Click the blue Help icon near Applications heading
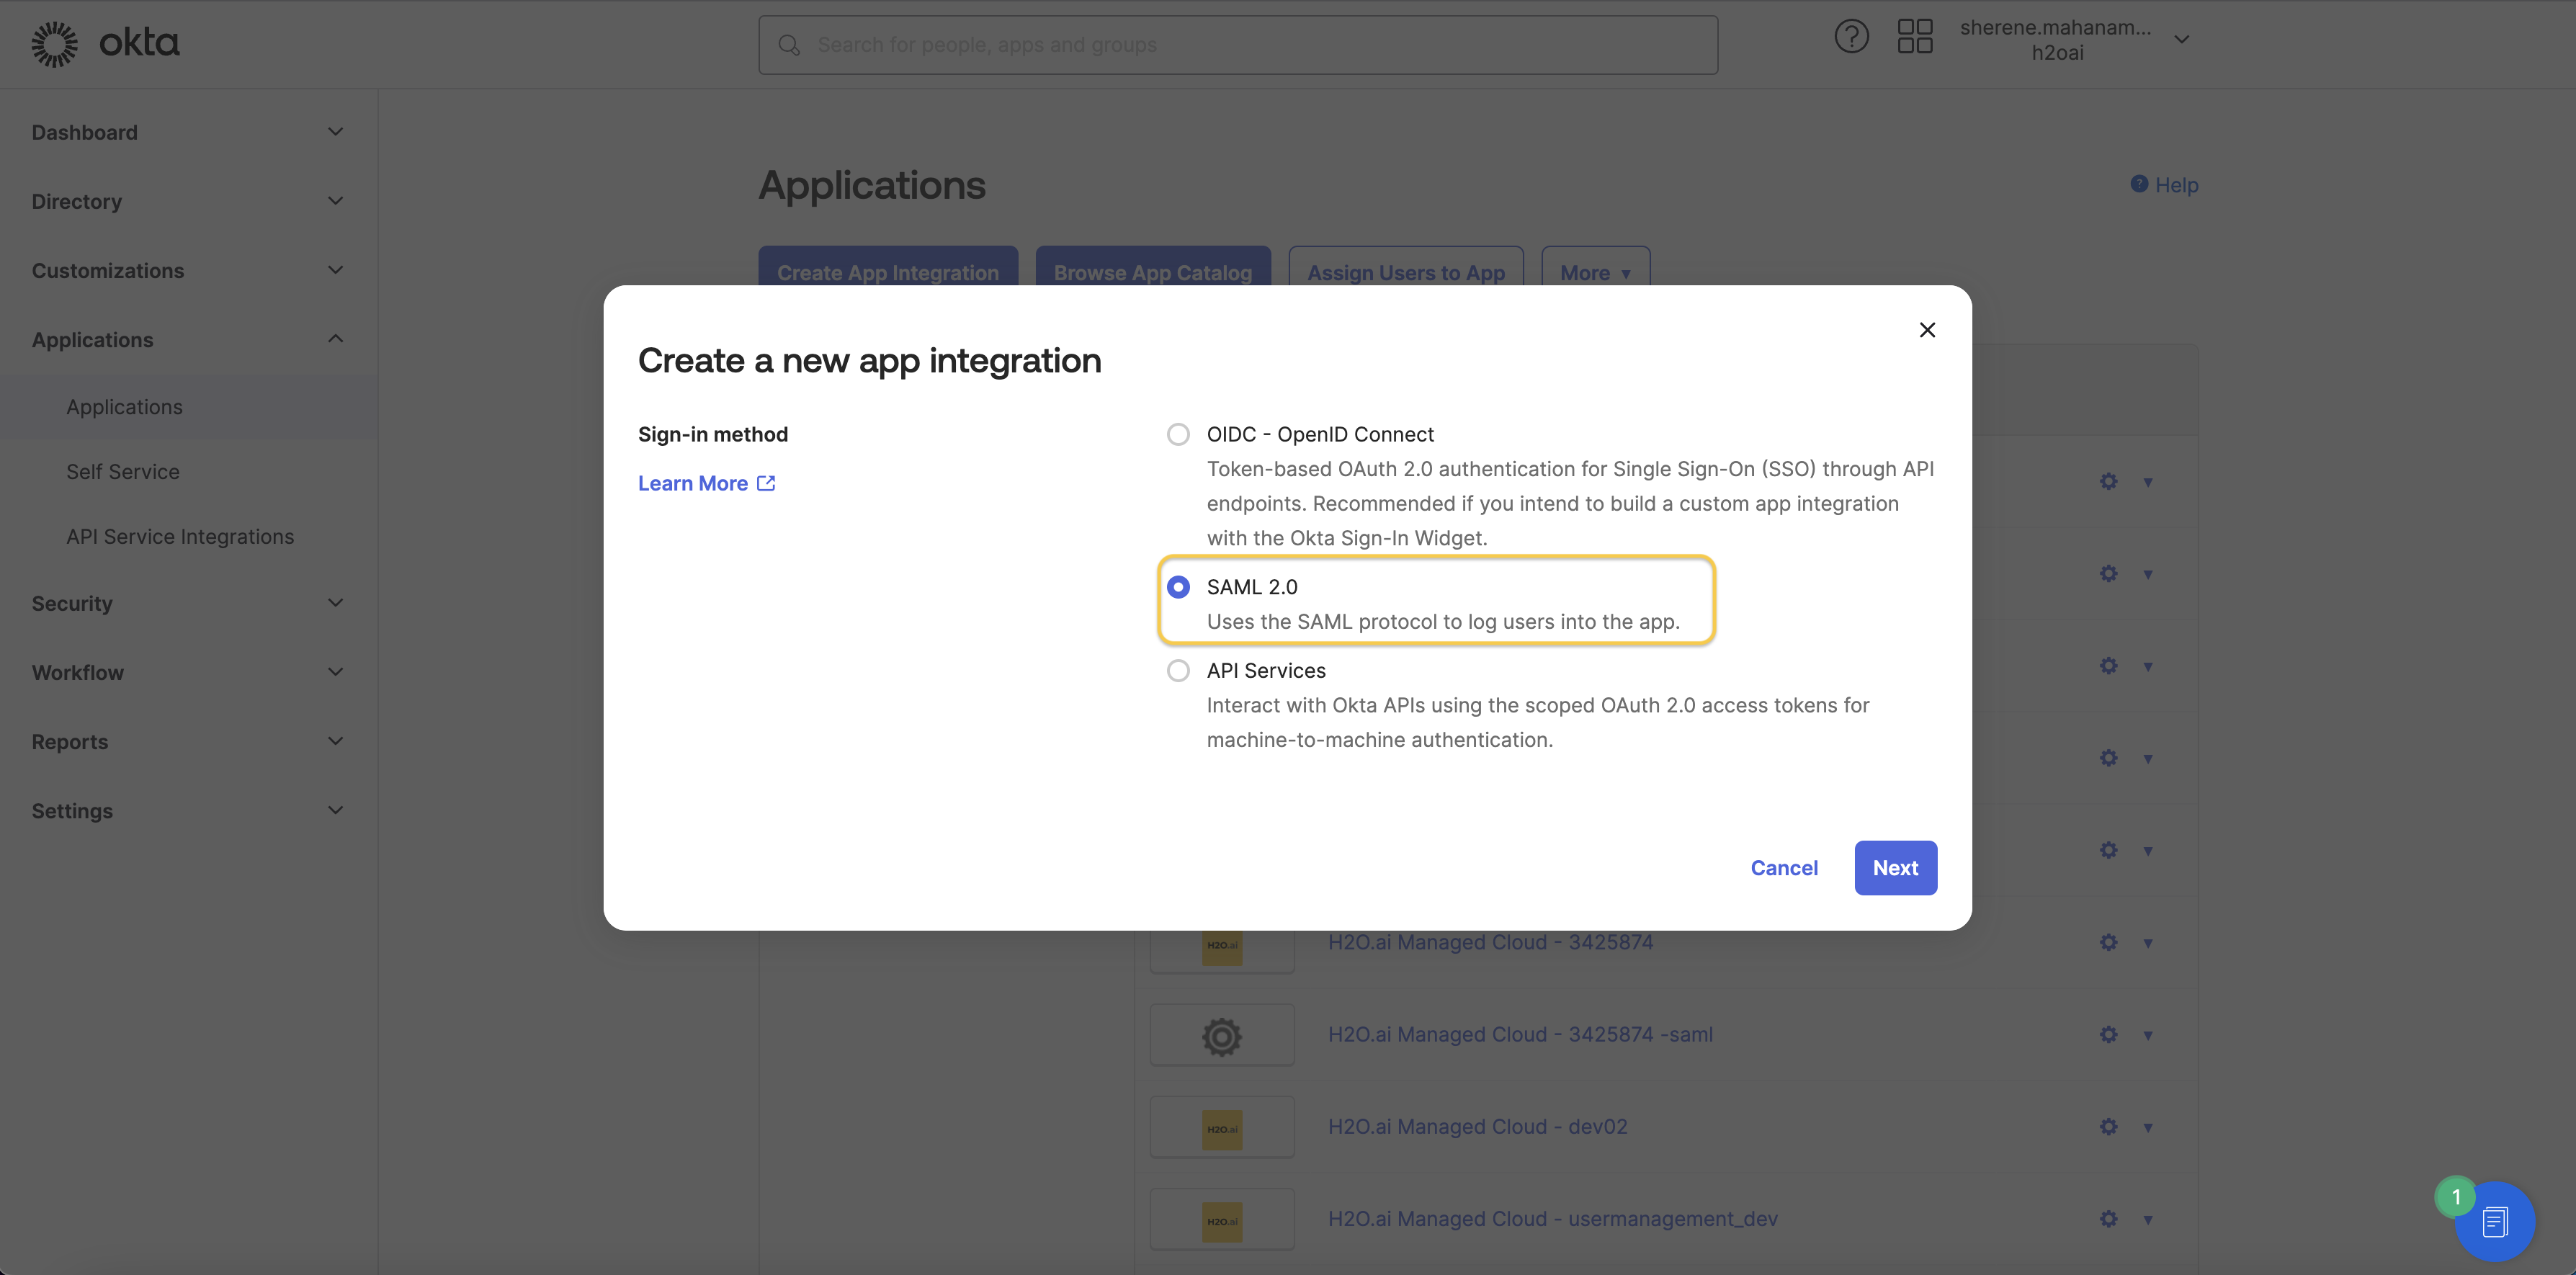 pos(2139,184)
